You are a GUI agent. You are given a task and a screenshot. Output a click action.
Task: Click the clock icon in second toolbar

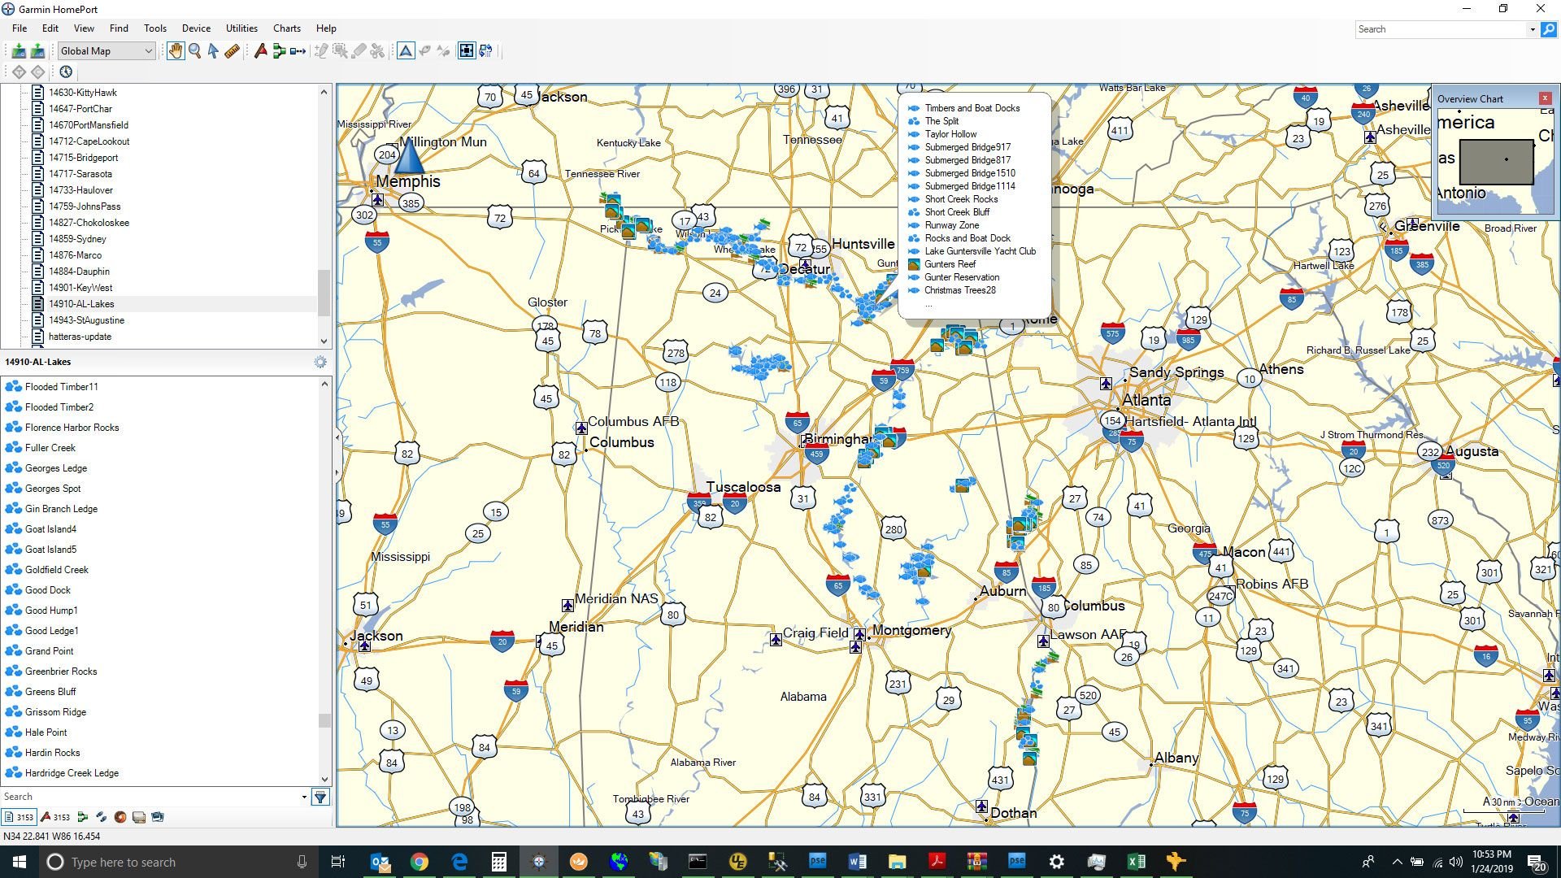pyautogui.click(x=66, y=72)
